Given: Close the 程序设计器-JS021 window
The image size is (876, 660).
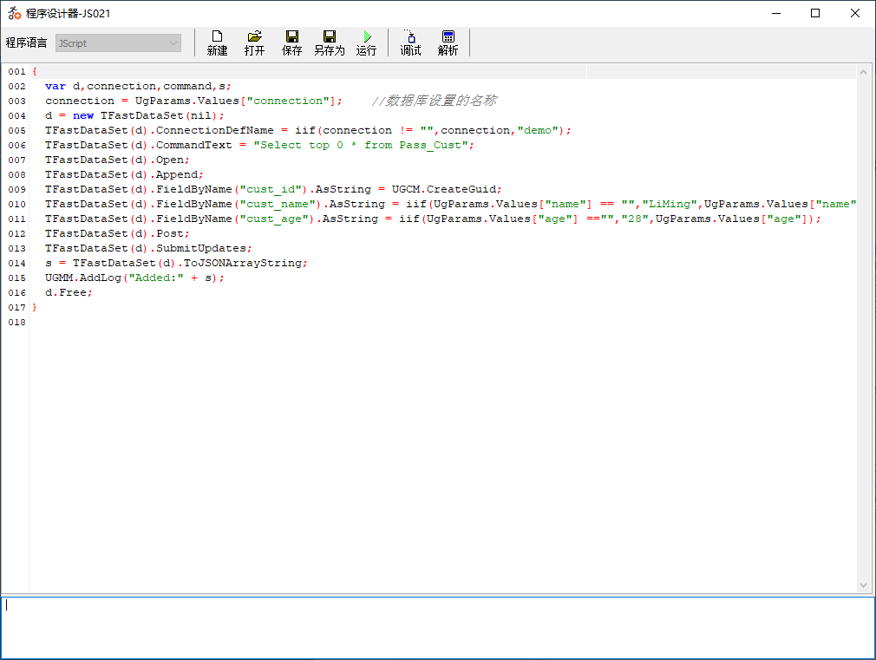Looking at the screenshot, I should (855, 13).
